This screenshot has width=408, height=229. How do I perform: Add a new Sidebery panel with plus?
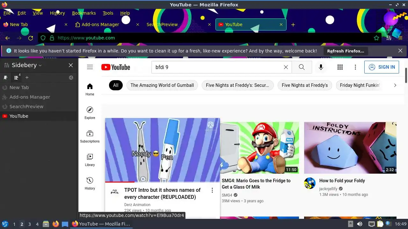(27, 78)
